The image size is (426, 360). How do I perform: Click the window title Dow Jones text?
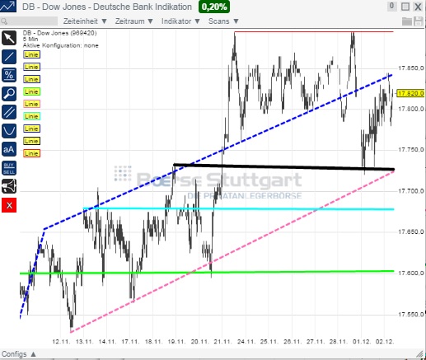[x=107, y=7]
